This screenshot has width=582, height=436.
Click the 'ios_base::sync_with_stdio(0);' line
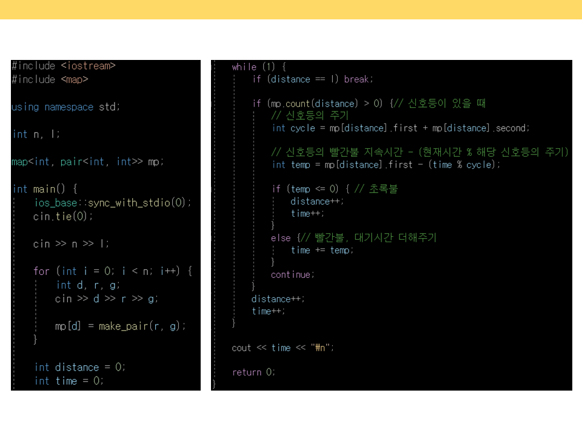point(113,203)
